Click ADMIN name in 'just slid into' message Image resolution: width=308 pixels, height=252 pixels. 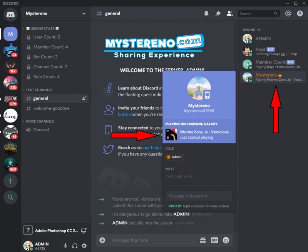click(120, 223)
